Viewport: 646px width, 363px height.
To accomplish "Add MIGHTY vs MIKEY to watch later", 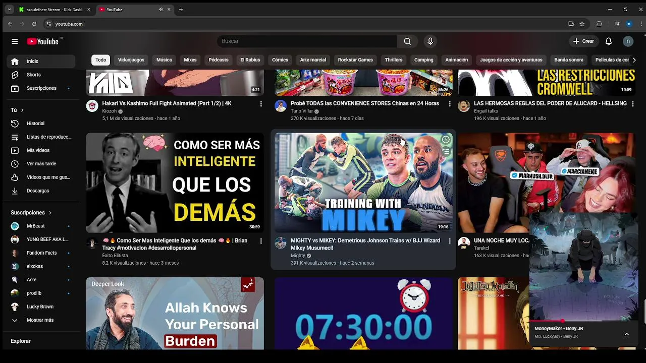I will coord(446,140).
